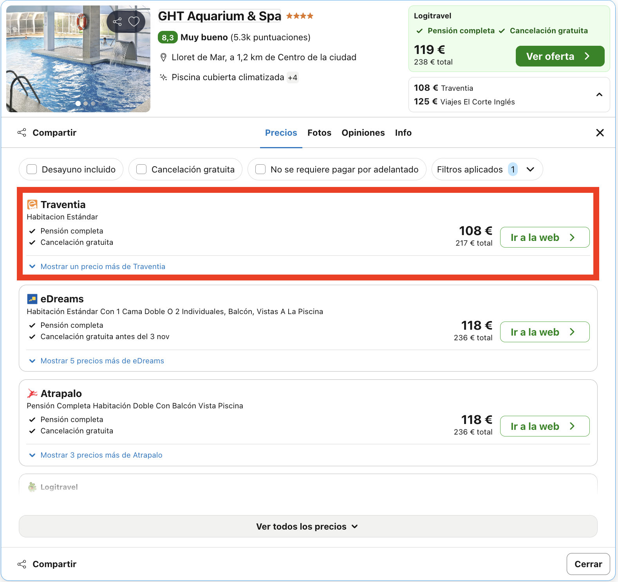Viewport: 618px width, 582px height.
Task: Save hotel with the heart icon
Action: point(134,22)
